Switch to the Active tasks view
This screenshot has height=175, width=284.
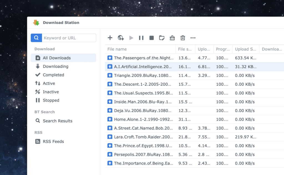[x=49, y=83]
